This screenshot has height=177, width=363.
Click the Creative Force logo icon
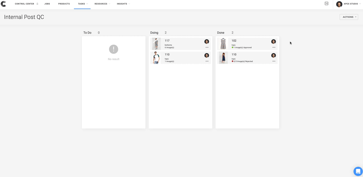point(4,4)
